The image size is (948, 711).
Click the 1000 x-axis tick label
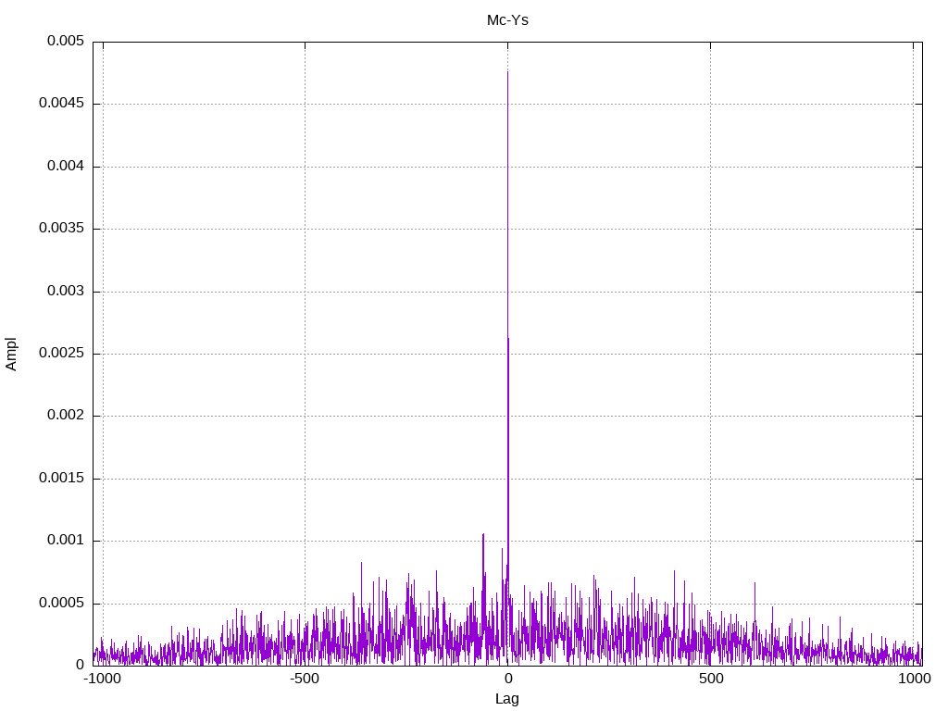tap(913, 679)
